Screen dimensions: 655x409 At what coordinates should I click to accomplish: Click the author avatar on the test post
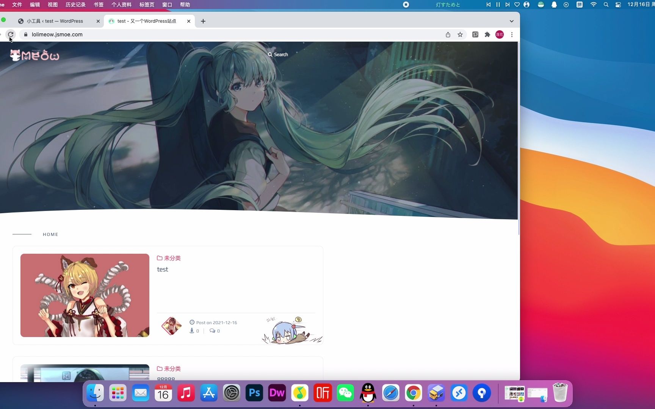click(x=171, y=326)
